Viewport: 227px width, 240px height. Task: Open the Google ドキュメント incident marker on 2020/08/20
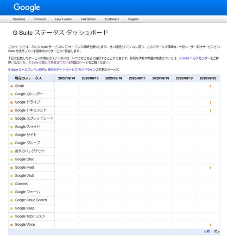(211, 111)
